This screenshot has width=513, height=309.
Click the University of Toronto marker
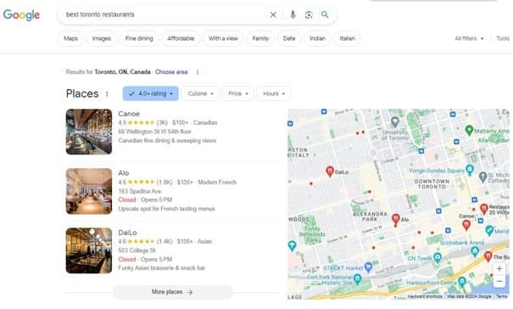[395, 122]
